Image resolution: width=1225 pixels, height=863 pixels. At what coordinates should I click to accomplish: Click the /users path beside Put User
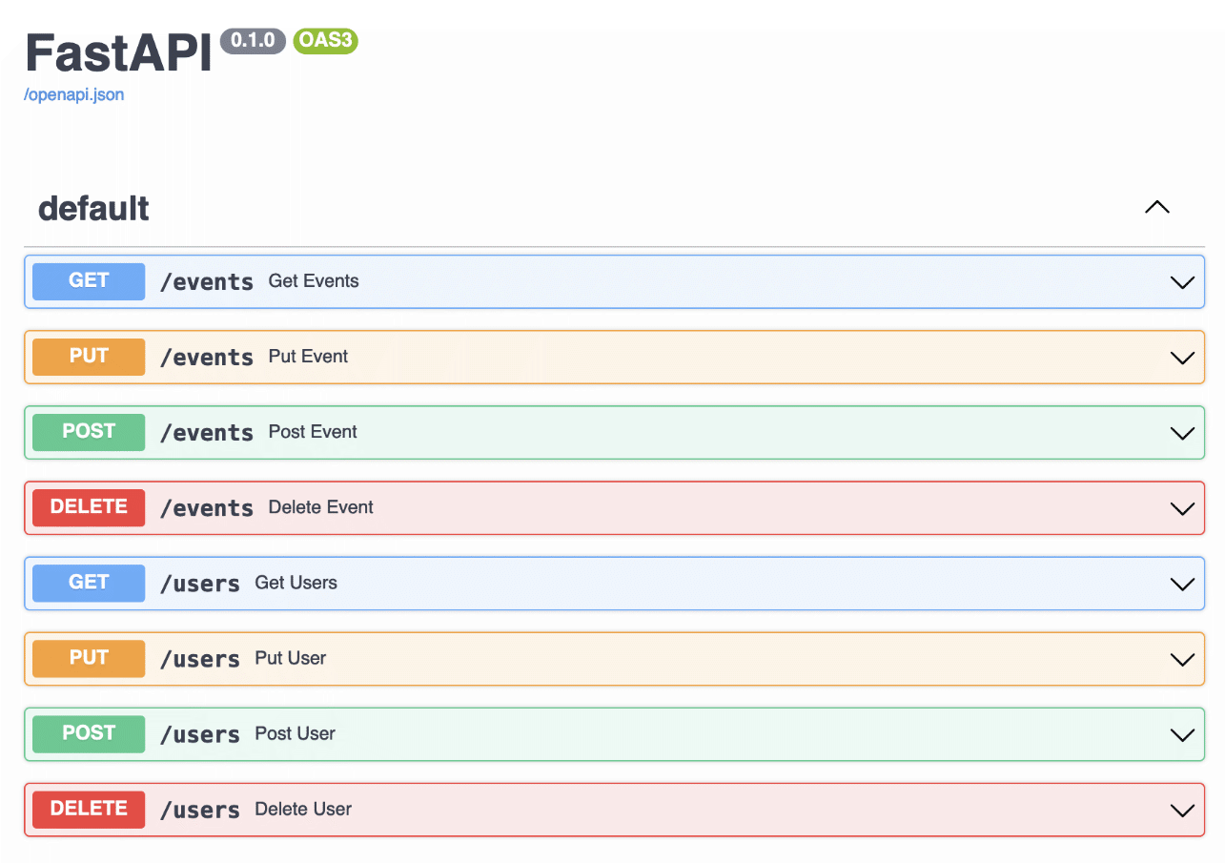(200, 658)
